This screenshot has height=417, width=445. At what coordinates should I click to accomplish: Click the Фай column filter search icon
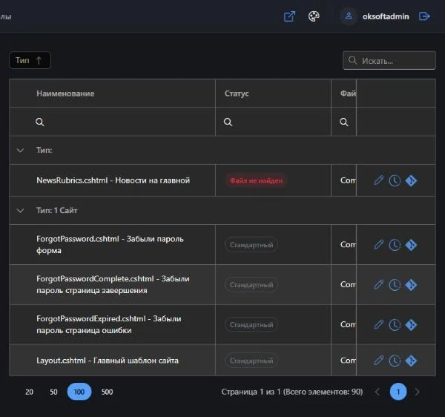pos(343,122)
